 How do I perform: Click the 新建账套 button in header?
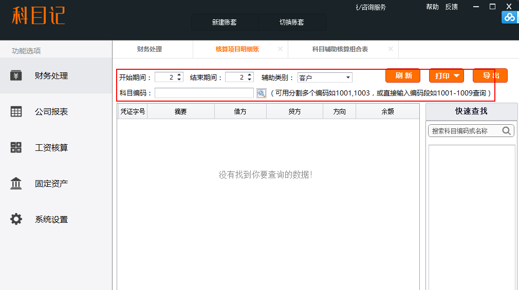(x=225, y=23)
